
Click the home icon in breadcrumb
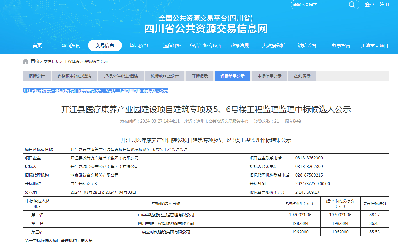coord(26,61)
